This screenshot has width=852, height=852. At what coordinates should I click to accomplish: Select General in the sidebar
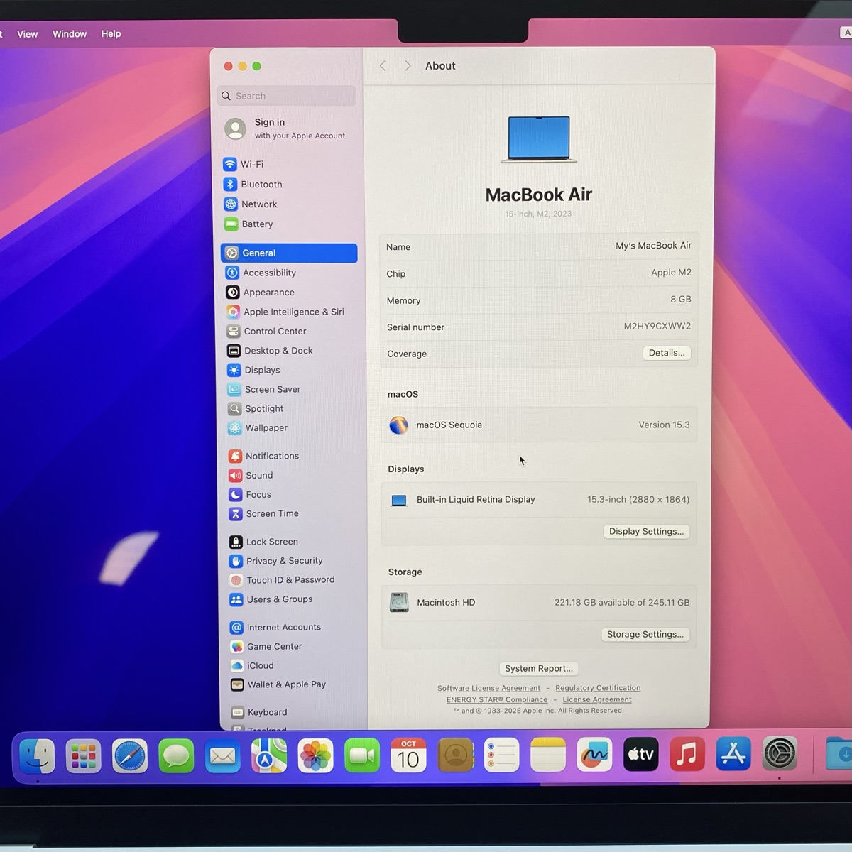click(x=289, y=253)
